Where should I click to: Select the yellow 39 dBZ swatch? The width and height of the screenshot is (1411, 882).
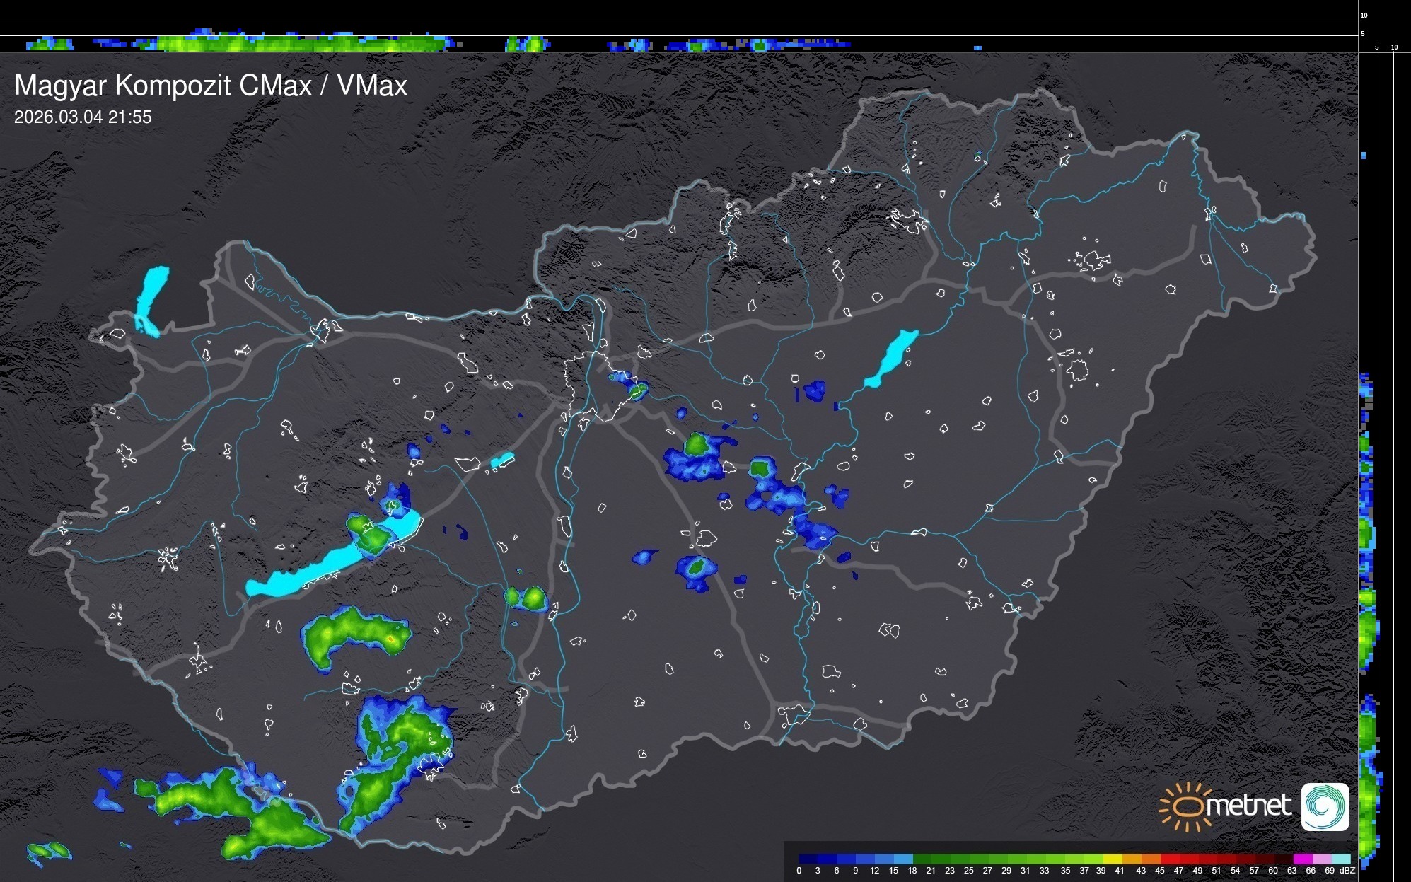pyautogui.click(x=1113, y=859)
